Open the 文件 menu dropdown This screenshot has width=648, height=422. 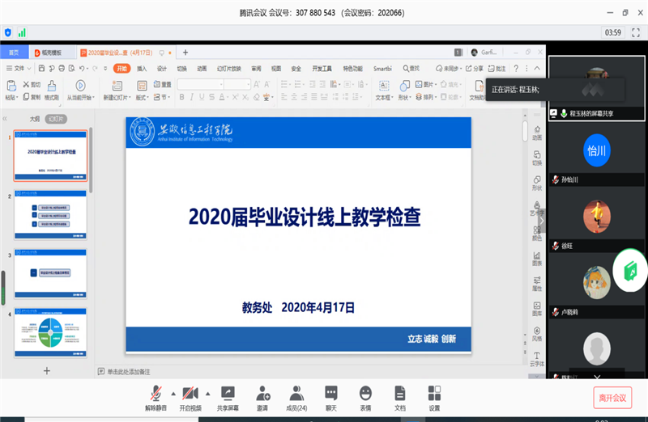tap(18, 69)
